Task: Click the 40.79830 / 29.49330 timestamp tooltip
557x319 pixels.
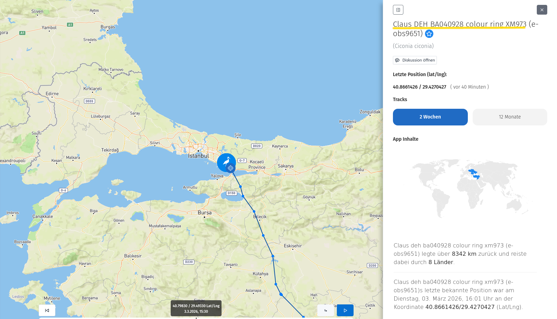Action: coord(196,308)
